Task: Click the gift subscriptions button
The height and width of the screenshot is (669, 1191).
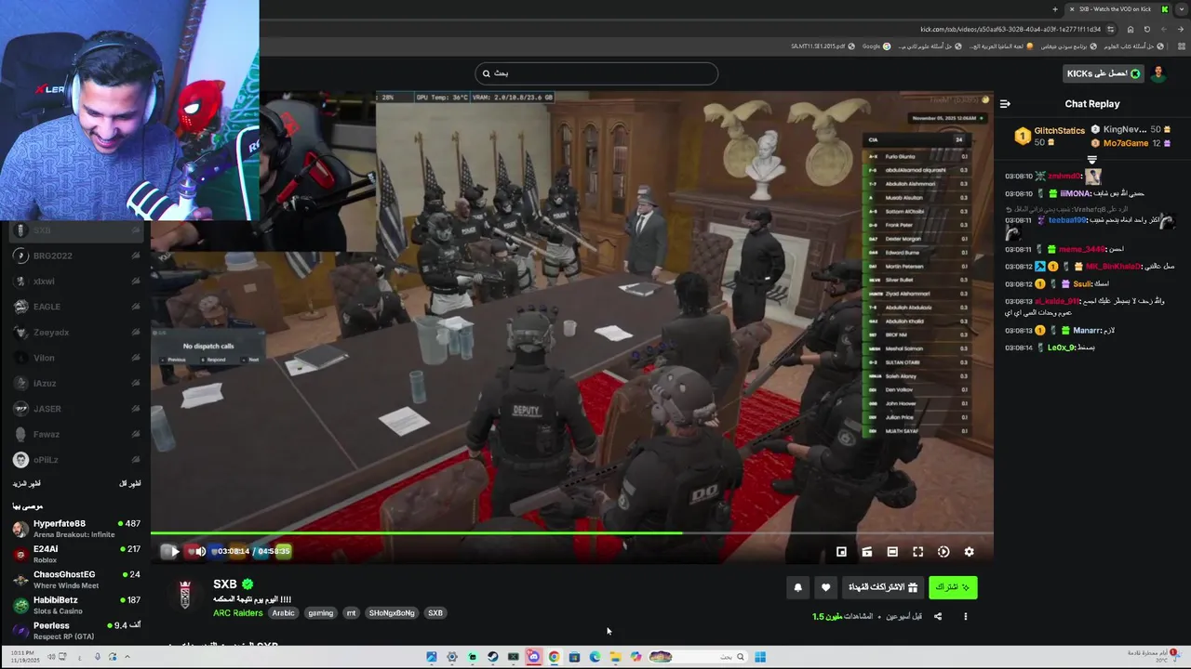Action: point(882,587)
